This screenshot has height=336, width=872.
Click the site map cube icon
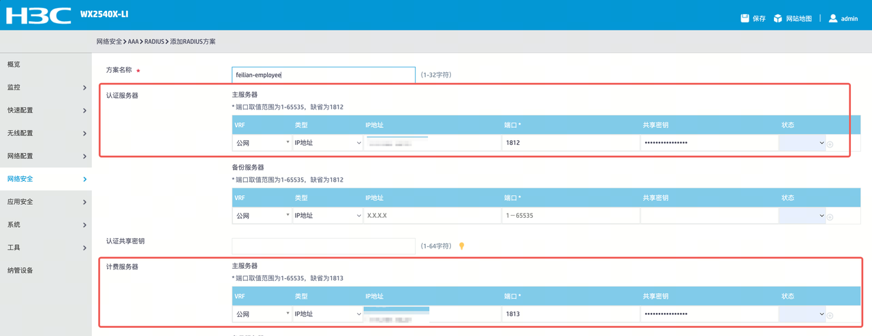click(777, 18)
